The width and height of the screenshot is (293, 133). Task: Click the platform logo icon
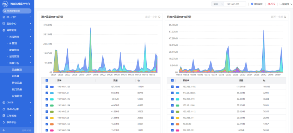(x=5, y=4)
